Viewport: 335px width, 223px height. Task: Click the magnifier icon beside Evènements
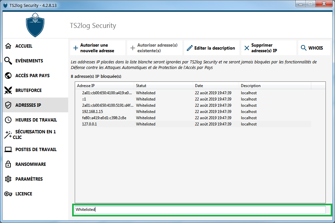click(8, 61)
